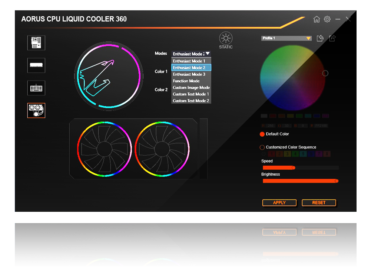
Task: Select the keyboard device icon
Action: [36, 88]
